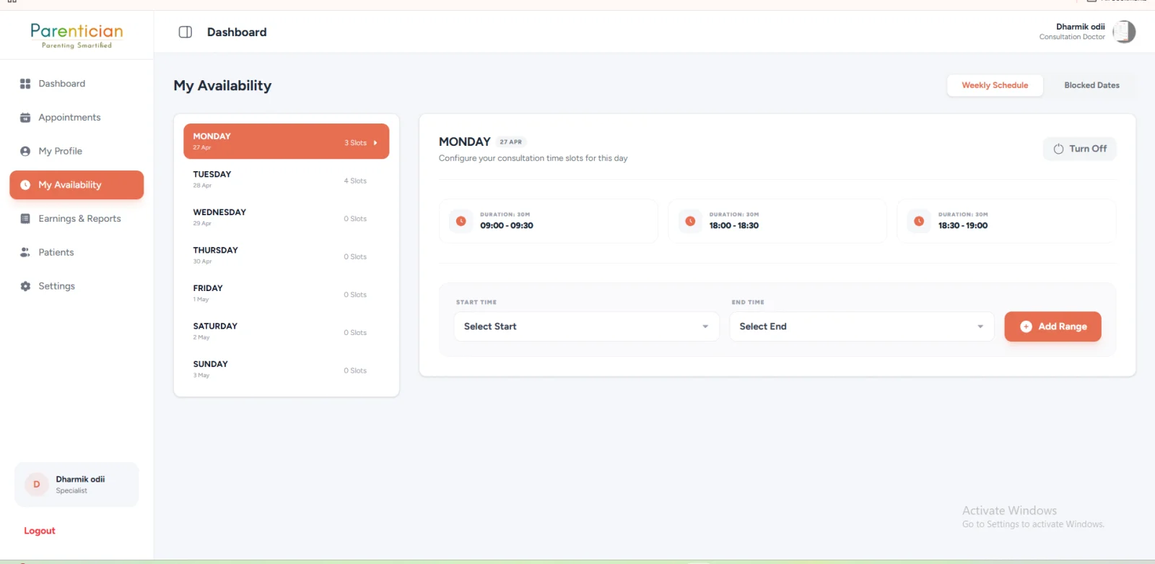Image resolution: width=1155 pixels, height=564 pixels.
Task: Switch to the Blocked Dates tab
Action: (x=1091, y=85)
